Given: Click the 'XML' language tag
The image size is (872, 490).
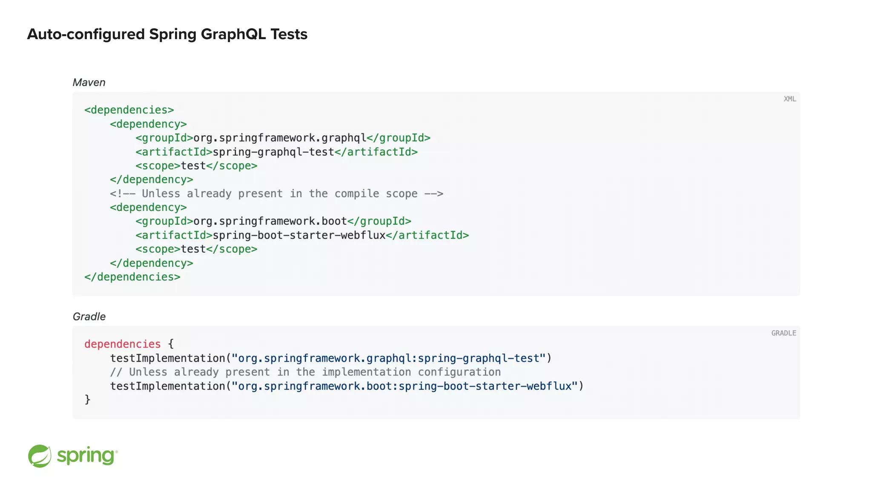Looking at the screenshot, I should pyautogui.click(x=790, y=99).
